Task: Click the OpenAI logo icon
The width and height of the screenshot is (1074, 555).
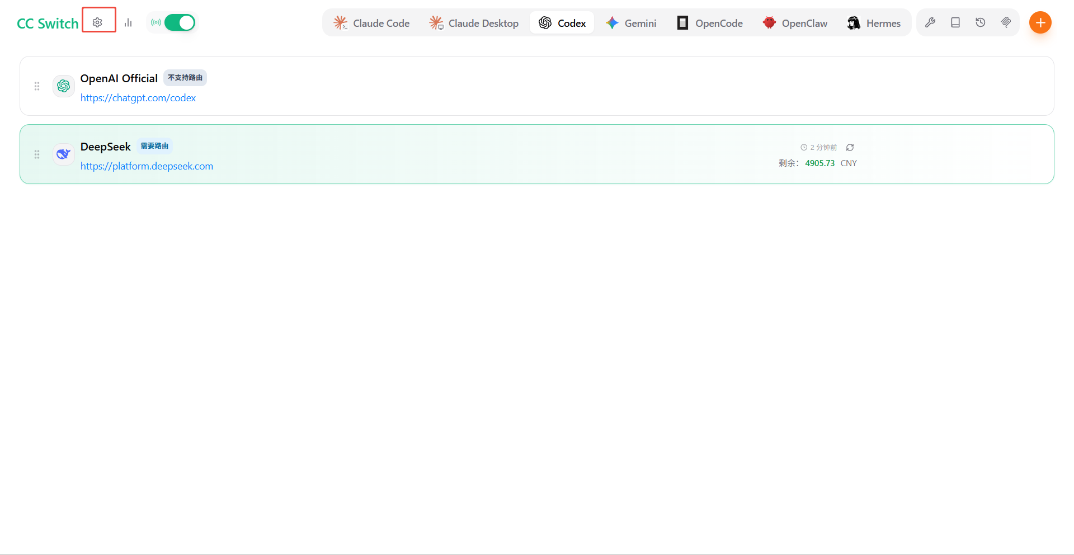Action: pos(64,86)
